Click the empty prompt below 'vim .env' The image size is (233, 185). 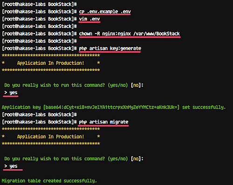coord(39,26)
